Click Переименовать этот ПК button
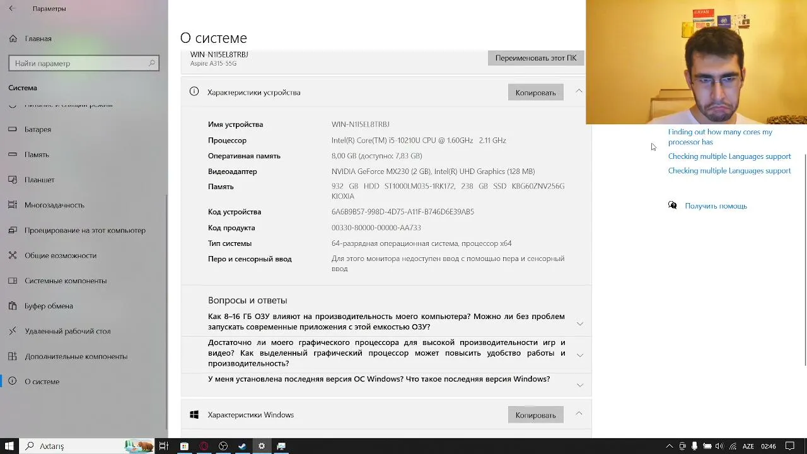 pyautogui.click(x=536, y=58)
